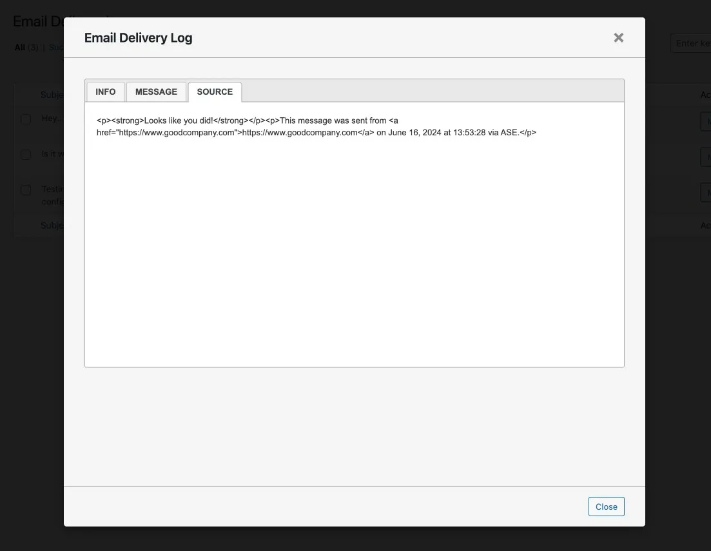Click the source line starting with href="https://www.goodcompany.com"
This screenshot has width=711, height=551.
point(317,132)
